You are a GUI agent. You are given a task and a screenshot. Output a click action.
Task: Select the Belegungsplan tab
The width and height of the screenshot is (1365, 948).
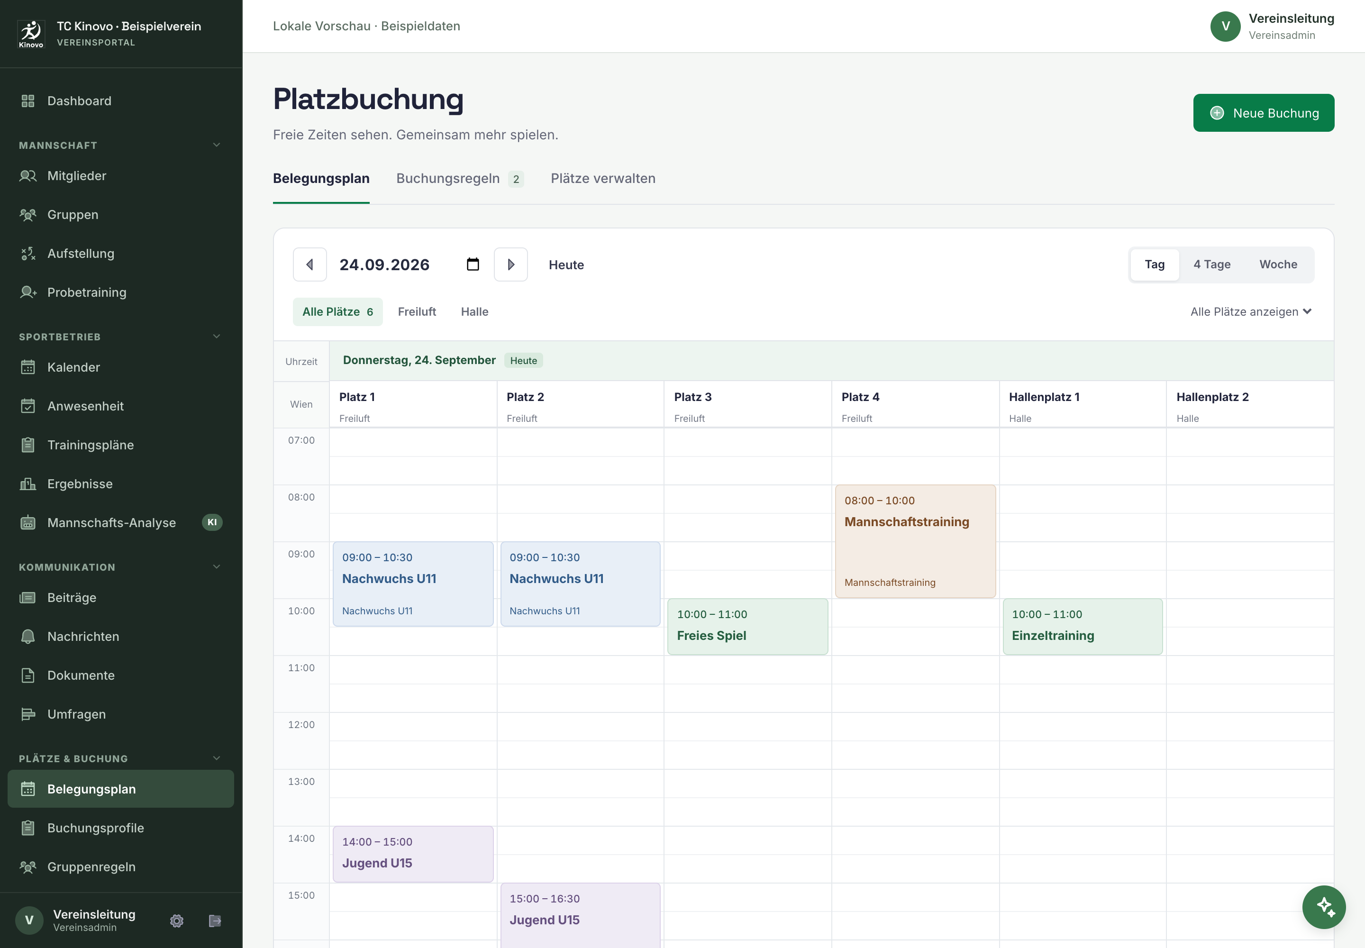click(321, 179)
